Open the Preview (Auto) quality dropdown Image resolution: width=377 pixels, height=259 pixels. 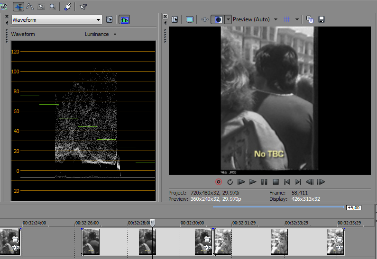(x=276, y=19)
